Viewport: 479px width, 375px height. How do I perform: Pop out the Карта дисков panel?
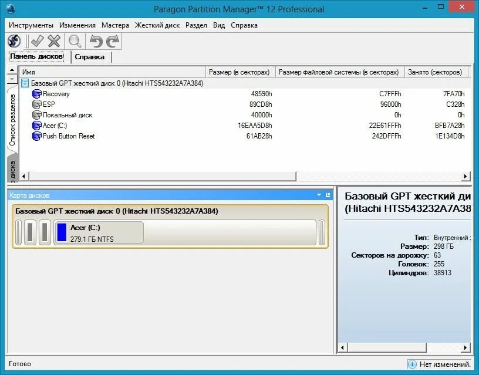(x=328, y=195)
